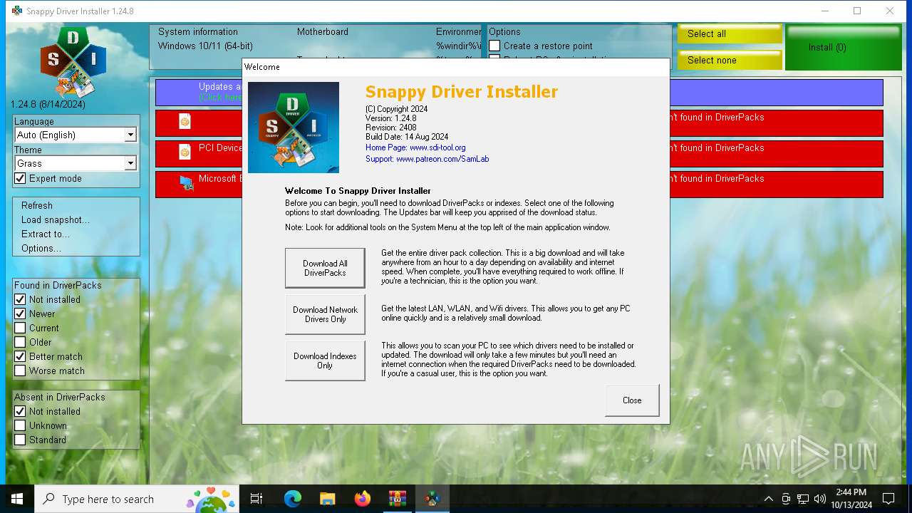Click the Motherboard heading in the info panel
The width and height of the screenshot is (912, 513).
pos(323,31)
